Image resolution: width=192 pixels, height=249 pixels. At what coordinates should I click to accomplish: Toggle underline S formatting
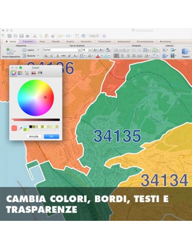tap(58, 56)
